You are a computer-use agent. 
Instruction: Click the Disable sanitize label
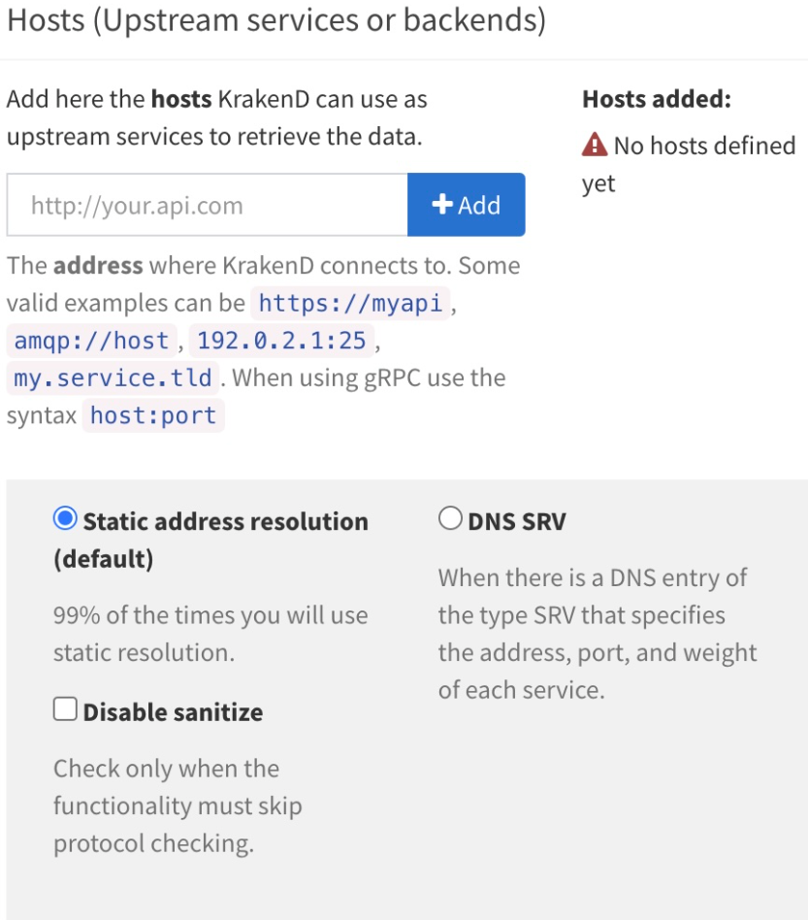coord(173,712)
